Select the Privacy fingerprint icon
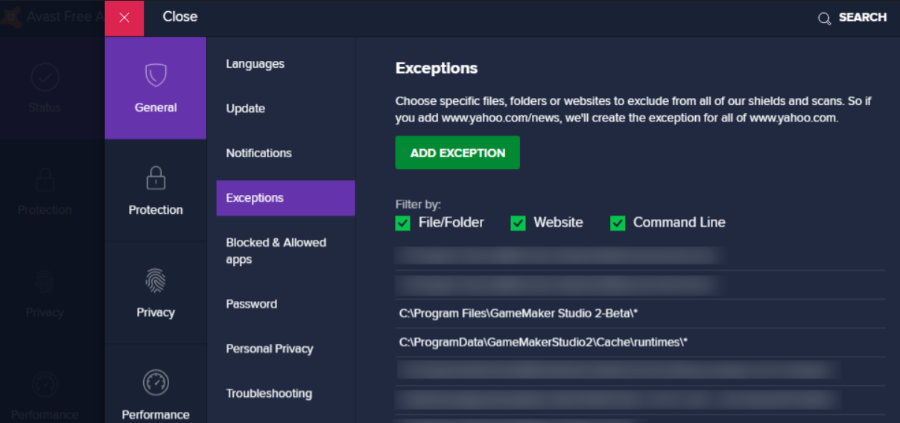The height and width of the screenshot is (423, 900). click(x=155, y=281)
